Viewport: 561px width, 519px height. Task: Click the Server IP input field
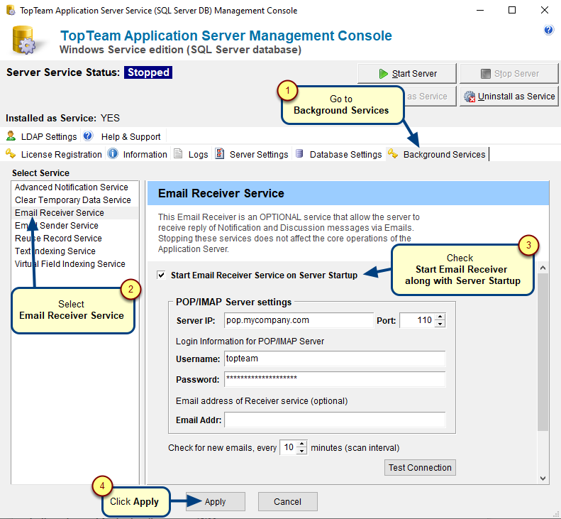pos(299,320)
